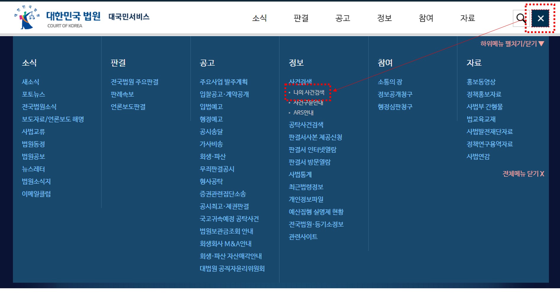Select 나의 사건검색 submenu item
The width and height of the screenshot is (560, 295).
(x=309, y=93)
